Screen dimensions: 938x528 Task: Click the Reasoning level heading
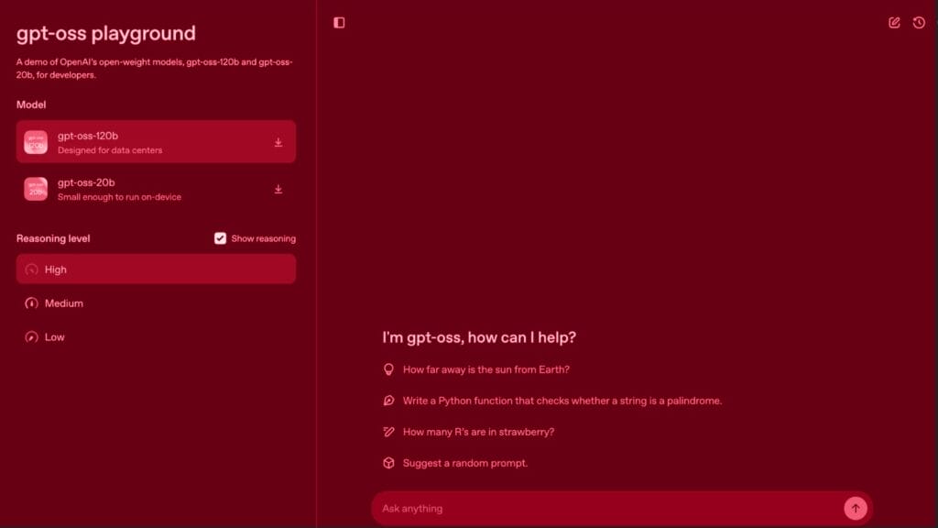[x=53, y=238]
